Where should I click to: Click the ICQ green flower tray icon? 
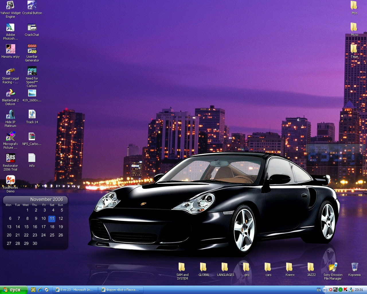coord(340,290)
